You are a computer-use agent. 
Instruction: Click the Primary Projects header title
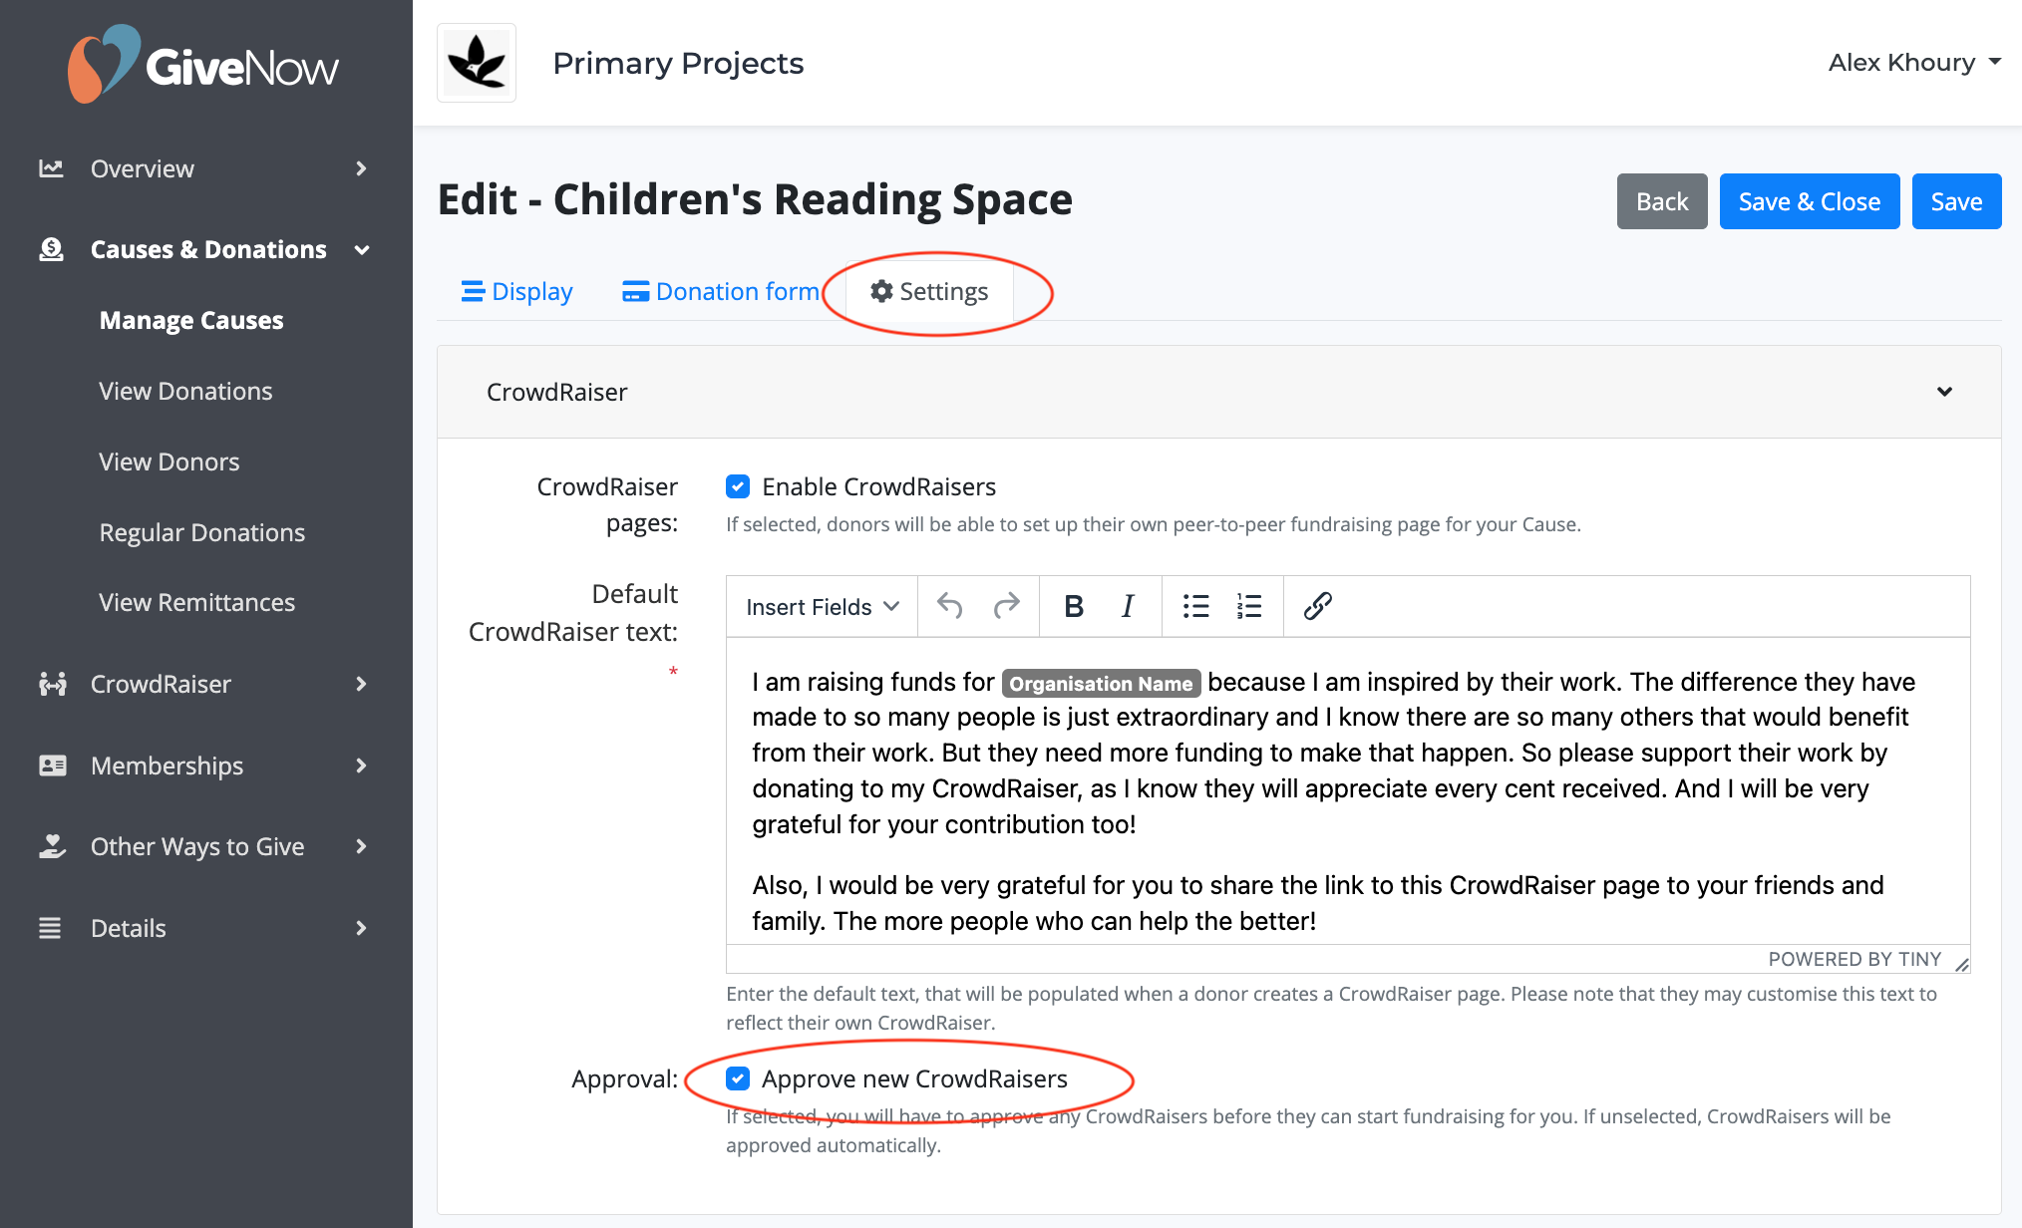point(678,63)
